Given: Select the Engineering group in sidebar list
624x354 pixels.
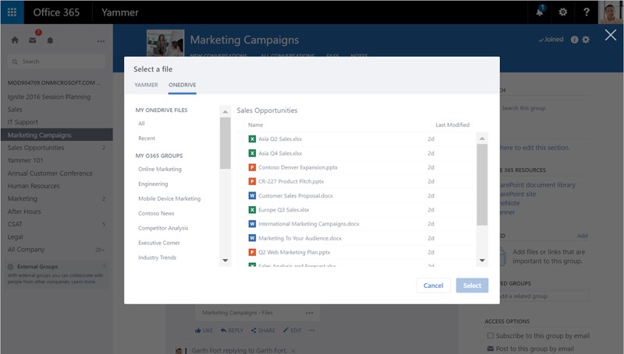Looking at the screenshot, I should click(153, 184).
